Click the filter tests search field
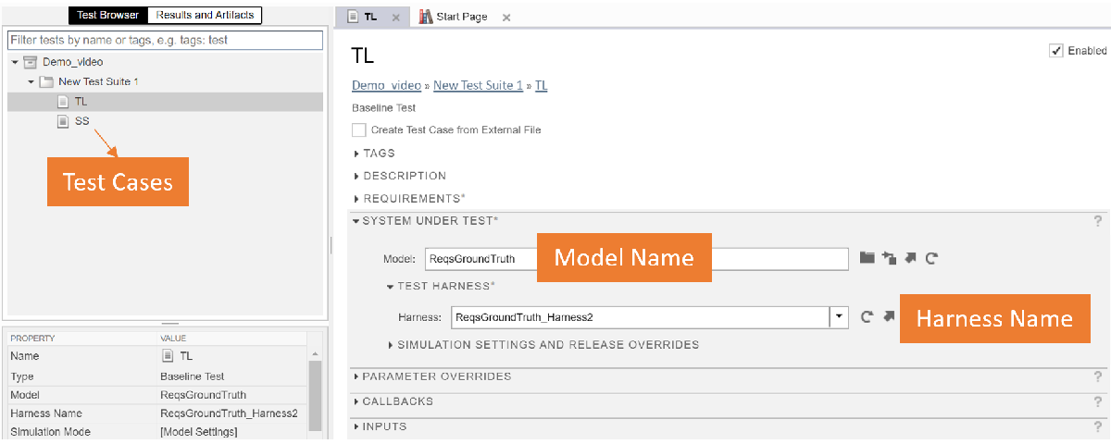This screenshot has width=1111, height=444. coord(165,41)
